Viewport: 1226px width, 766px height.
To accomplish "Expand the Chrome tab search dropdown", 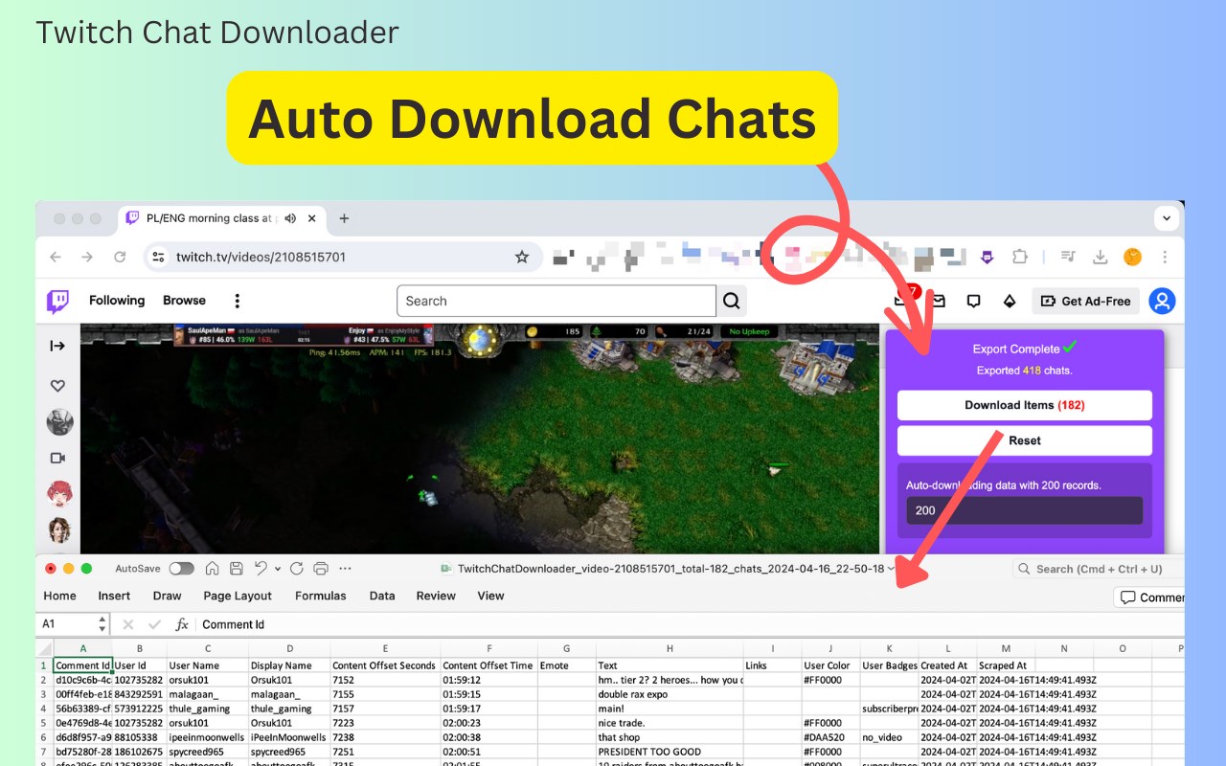I will [x=1166, y=218].
